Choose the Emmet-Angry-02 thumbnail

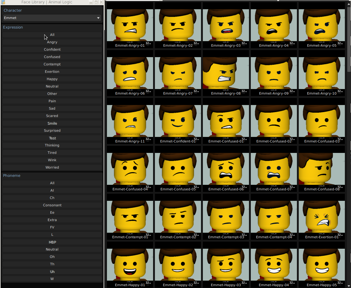point(178,25)
